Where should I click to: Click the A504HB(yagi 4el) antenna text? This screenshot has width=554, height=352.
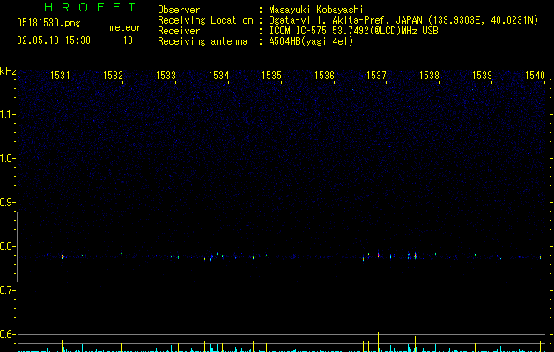coord(311,41)
